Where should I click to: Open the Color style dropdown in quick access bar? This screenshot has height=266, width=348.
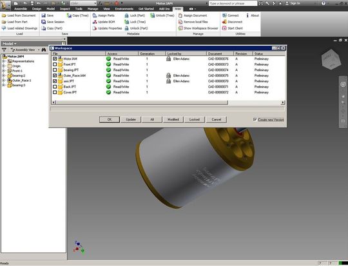coord(83,3)
